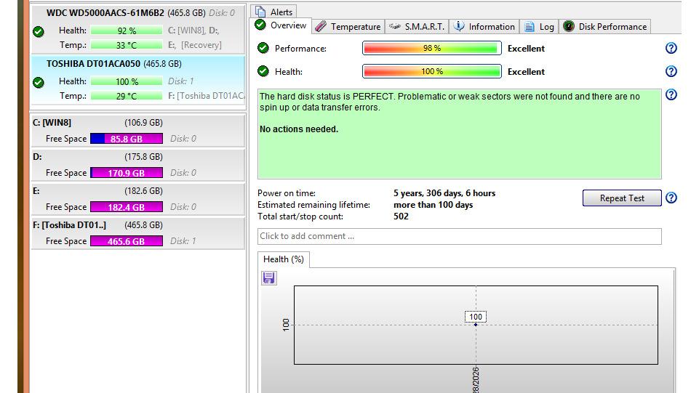The image size is (699, 393).
Task: Click the help icon beside status message
Action: [x=671, y=94]
